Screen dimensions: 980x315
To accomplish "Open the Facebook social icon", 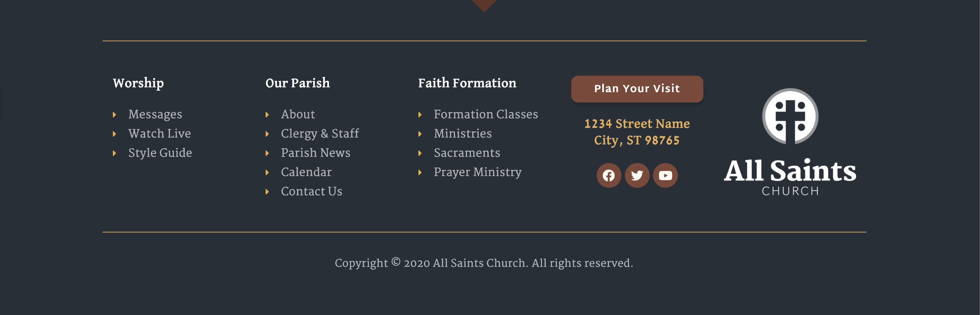I will [609, 175].
